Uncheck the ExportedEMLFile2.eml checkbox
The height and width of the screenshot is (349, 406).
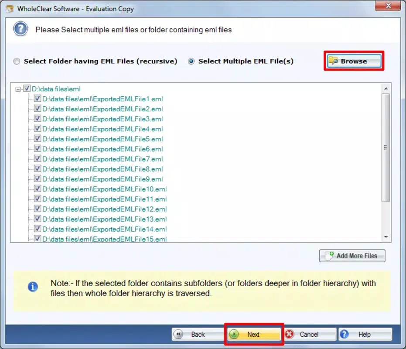point(38,108)
